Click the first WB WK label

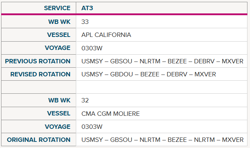[x=59, y=22]
